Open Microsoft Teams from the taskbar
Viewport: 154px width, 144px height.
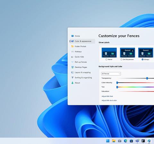137,141
